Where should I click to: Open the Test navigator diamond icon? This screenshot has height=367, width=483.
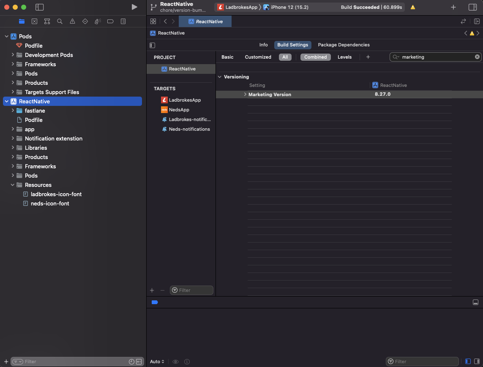(x=85, y=21)
